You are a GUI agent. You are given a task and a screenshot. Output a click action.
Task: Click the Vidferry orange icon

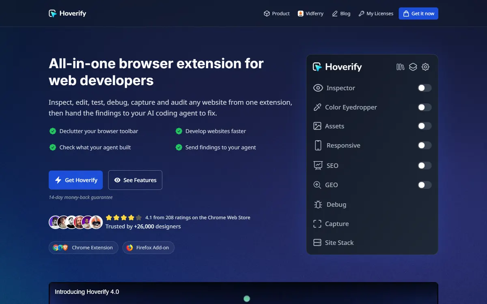[301, 13]
